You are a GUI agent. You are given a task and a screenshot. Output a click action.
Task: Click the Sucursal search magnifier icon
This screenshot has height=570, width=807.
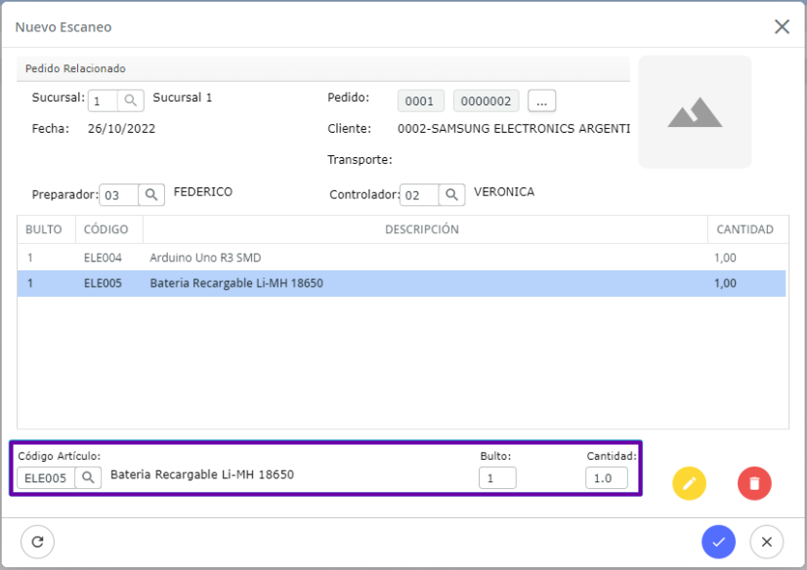click(131, 101)
